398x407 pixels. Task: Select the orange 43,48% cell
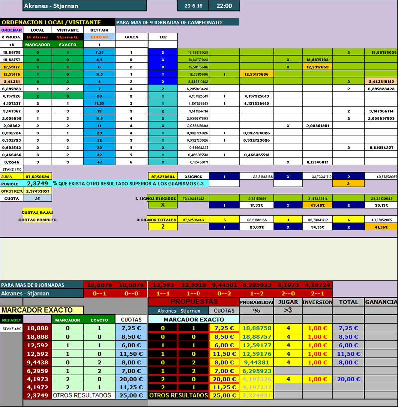317,205
